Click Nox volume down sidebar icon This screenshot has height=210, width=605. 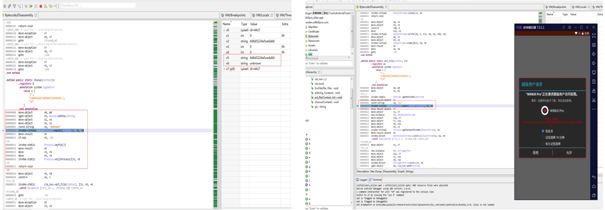(594, 63)
